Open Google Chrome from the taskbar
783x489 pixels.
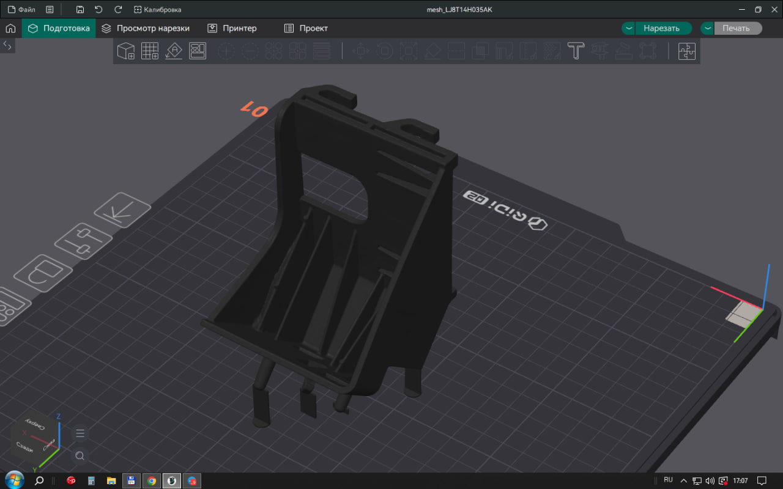[x=151, y=481]
